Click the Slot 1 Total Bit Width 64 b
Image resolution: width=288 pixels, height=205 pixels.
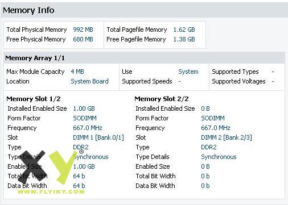point(79,176)
